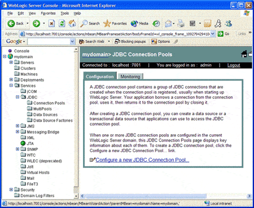
Task: Switch to the Monitoring tab
Action: [x=130, y=77]
